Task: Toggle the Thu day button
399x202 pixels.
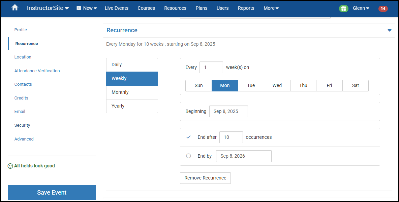Action: click(303, 86)
